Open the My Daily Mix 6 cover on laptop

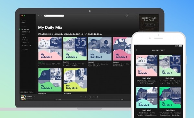[75, 80]
